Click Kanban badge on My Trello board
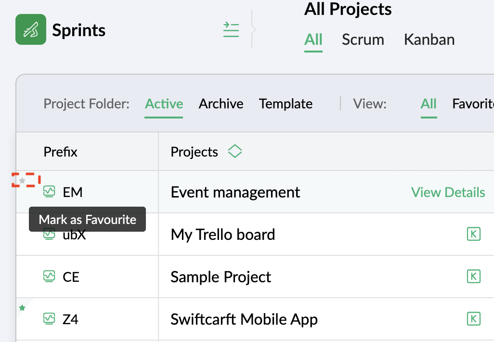 (474, 235)
